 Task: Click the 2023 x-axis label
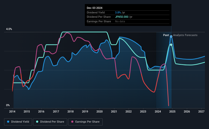click(143, 111)
